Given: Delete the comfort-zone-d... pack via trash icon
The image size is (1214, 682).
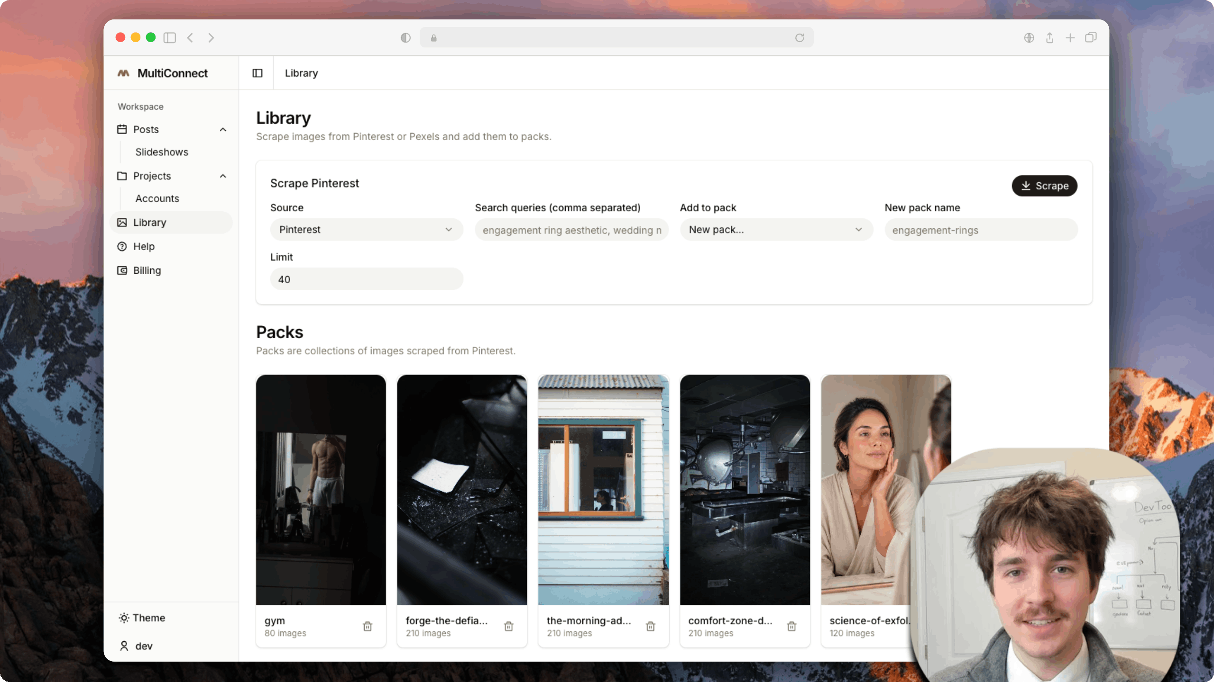Looking at the screenshot, I should [x=791, y=626].
